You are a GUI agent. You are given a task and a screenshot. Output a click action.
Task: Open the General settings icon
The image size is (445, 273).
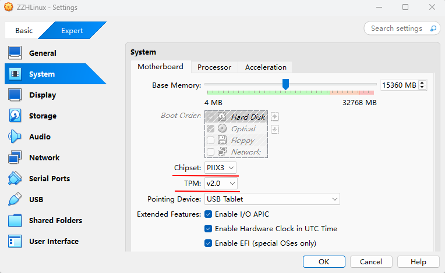pos(15,53)
